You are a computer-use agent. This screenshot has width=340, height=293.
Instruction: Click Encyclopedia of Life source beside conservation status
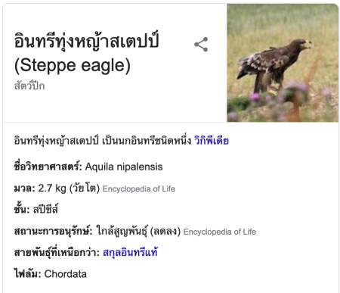220,232
